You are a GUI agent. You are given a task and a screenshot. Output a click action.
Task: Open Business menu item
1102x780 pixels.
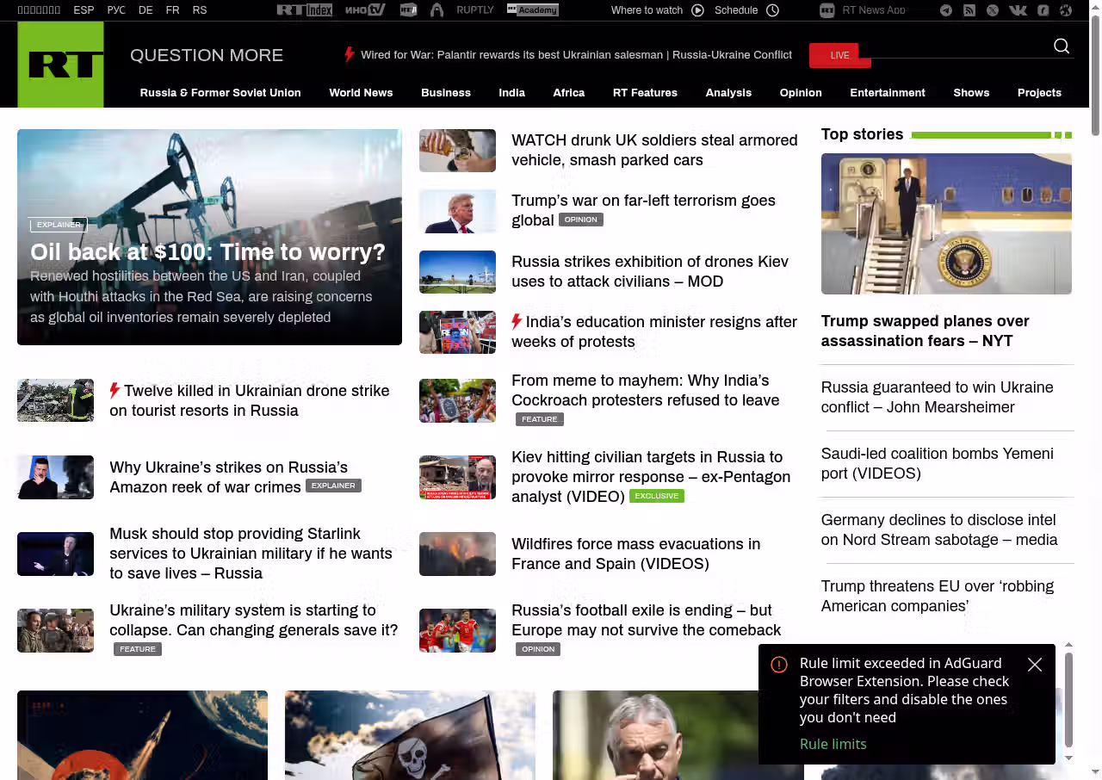446,93
